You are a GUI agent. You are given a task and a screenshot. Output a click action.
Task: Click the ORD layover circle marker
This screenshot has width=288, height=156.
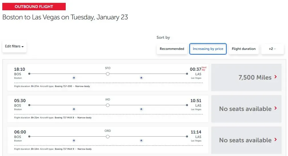(x=108, y=137)
